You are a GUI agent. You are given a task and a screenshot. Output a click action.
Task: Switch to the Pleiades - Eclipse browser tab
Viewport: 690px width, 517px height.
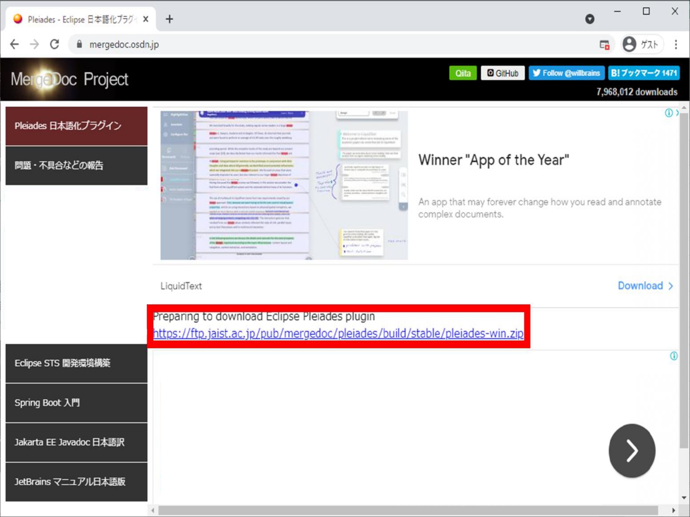click(x=78, y=19)
